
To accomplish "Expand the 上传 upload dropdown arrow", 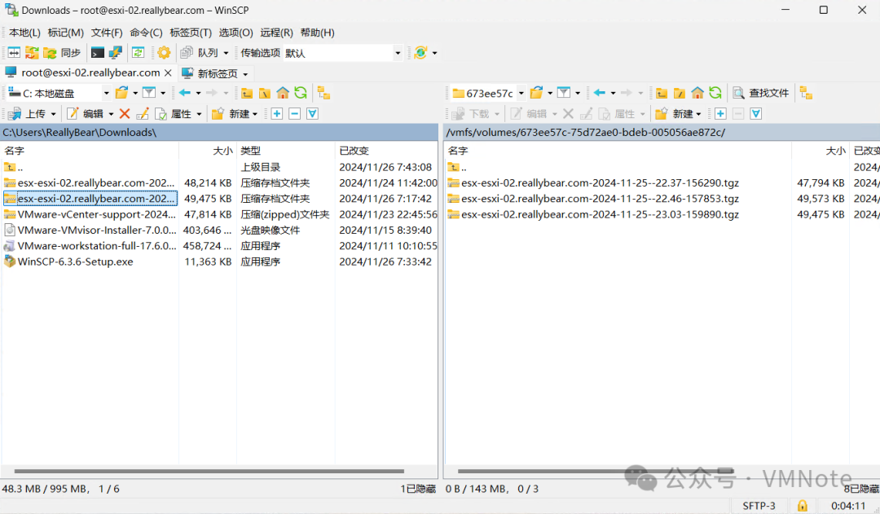I will click(x=53, y=114).
